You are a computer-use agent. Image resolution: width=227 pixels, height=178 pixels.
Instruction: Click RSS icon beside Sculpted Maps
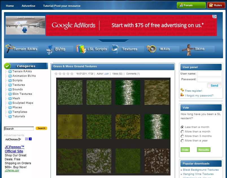[x=10, y=103]
